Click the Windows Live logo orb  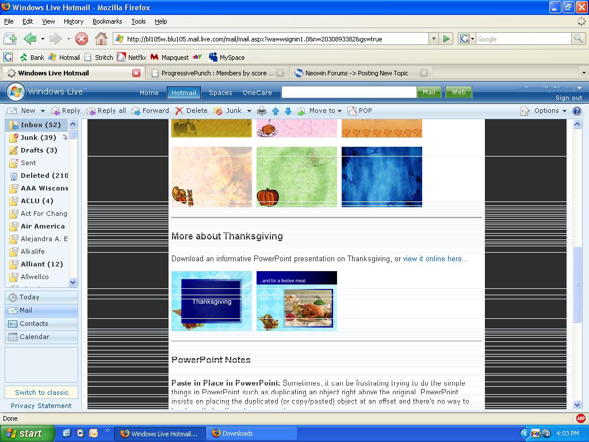tap(16, 92)
